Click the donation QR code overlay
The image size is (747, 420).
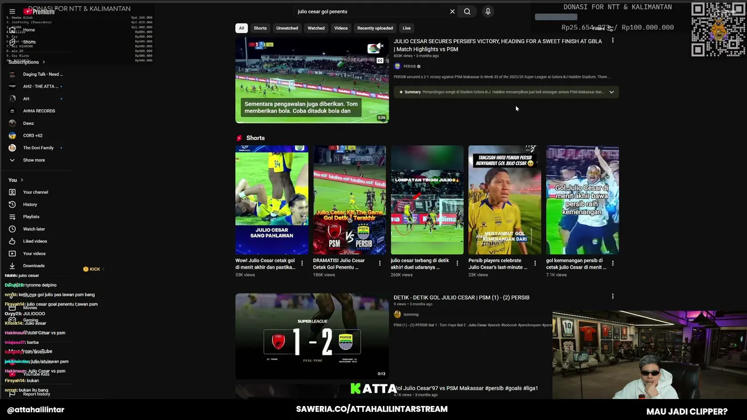point(717,30)
